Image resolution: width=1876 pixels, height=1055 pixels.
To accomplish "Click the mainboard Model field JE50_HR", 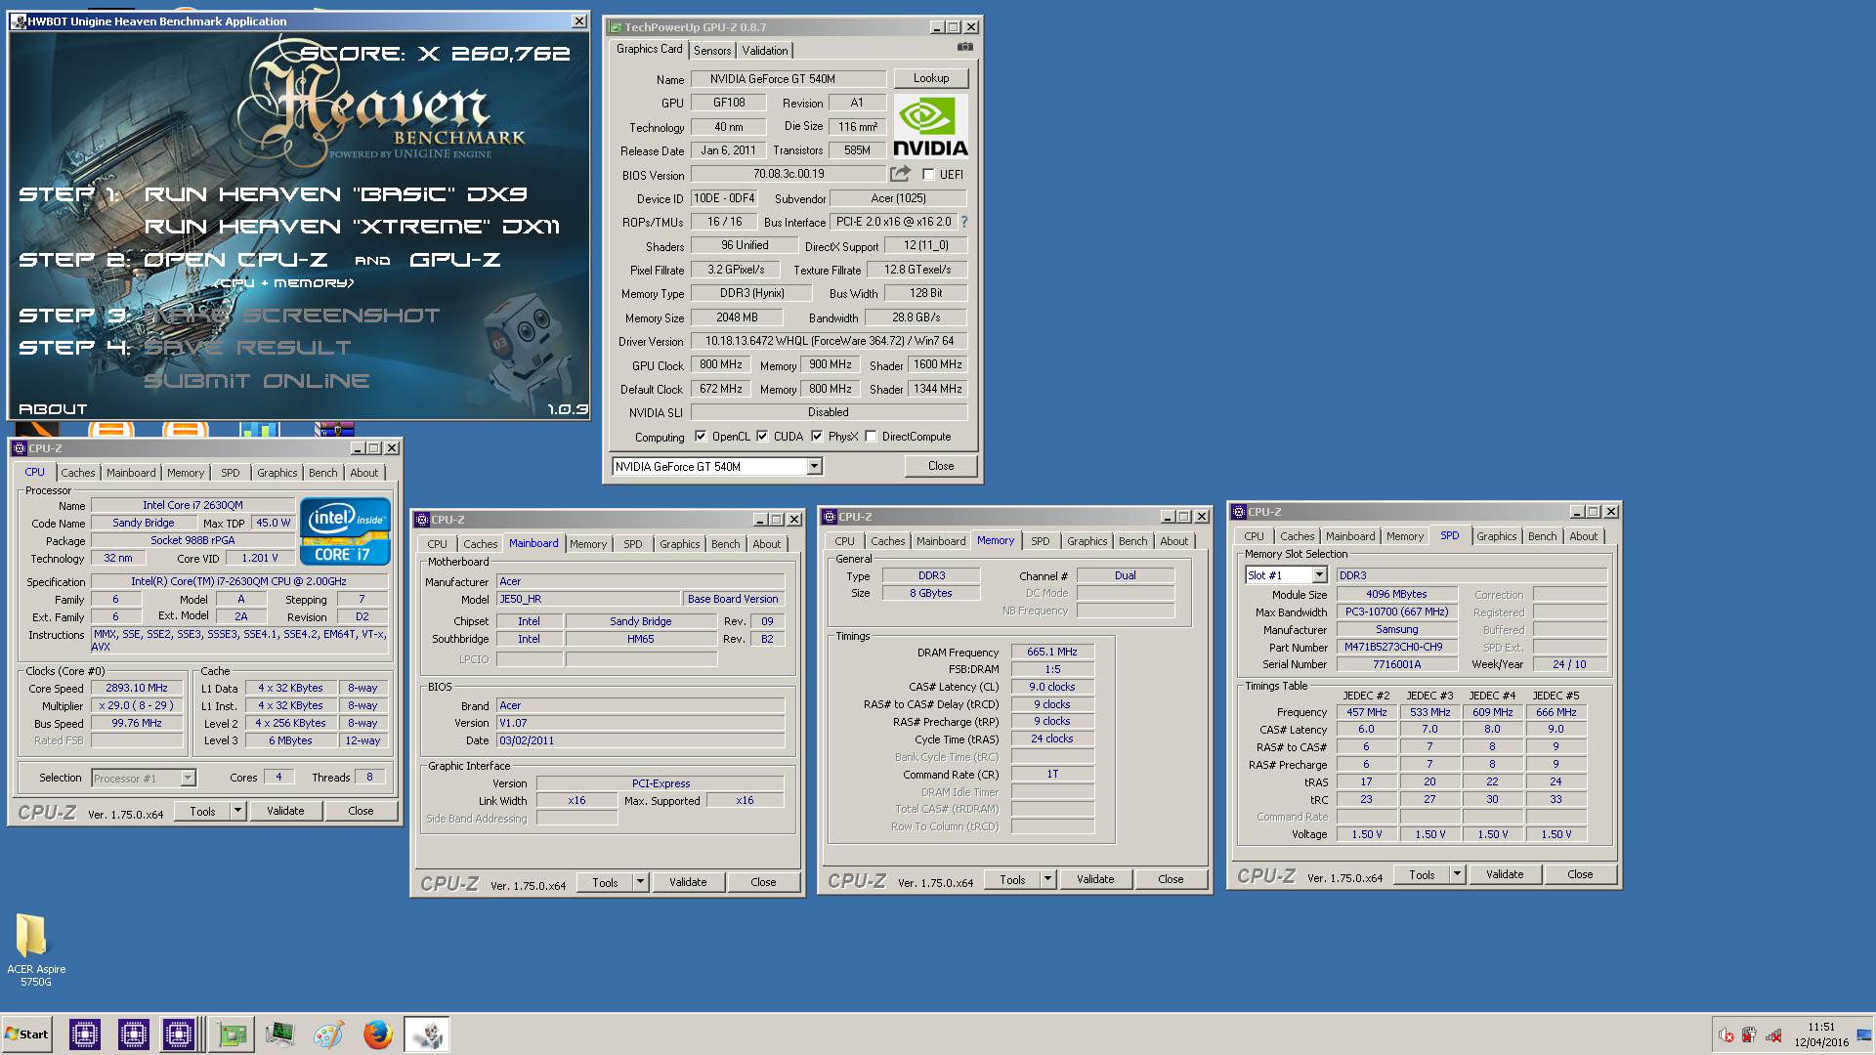I will click(587, 599).
